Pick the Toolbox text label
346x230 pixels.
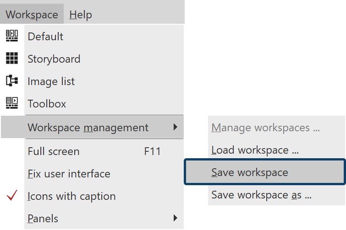point(47,104)
